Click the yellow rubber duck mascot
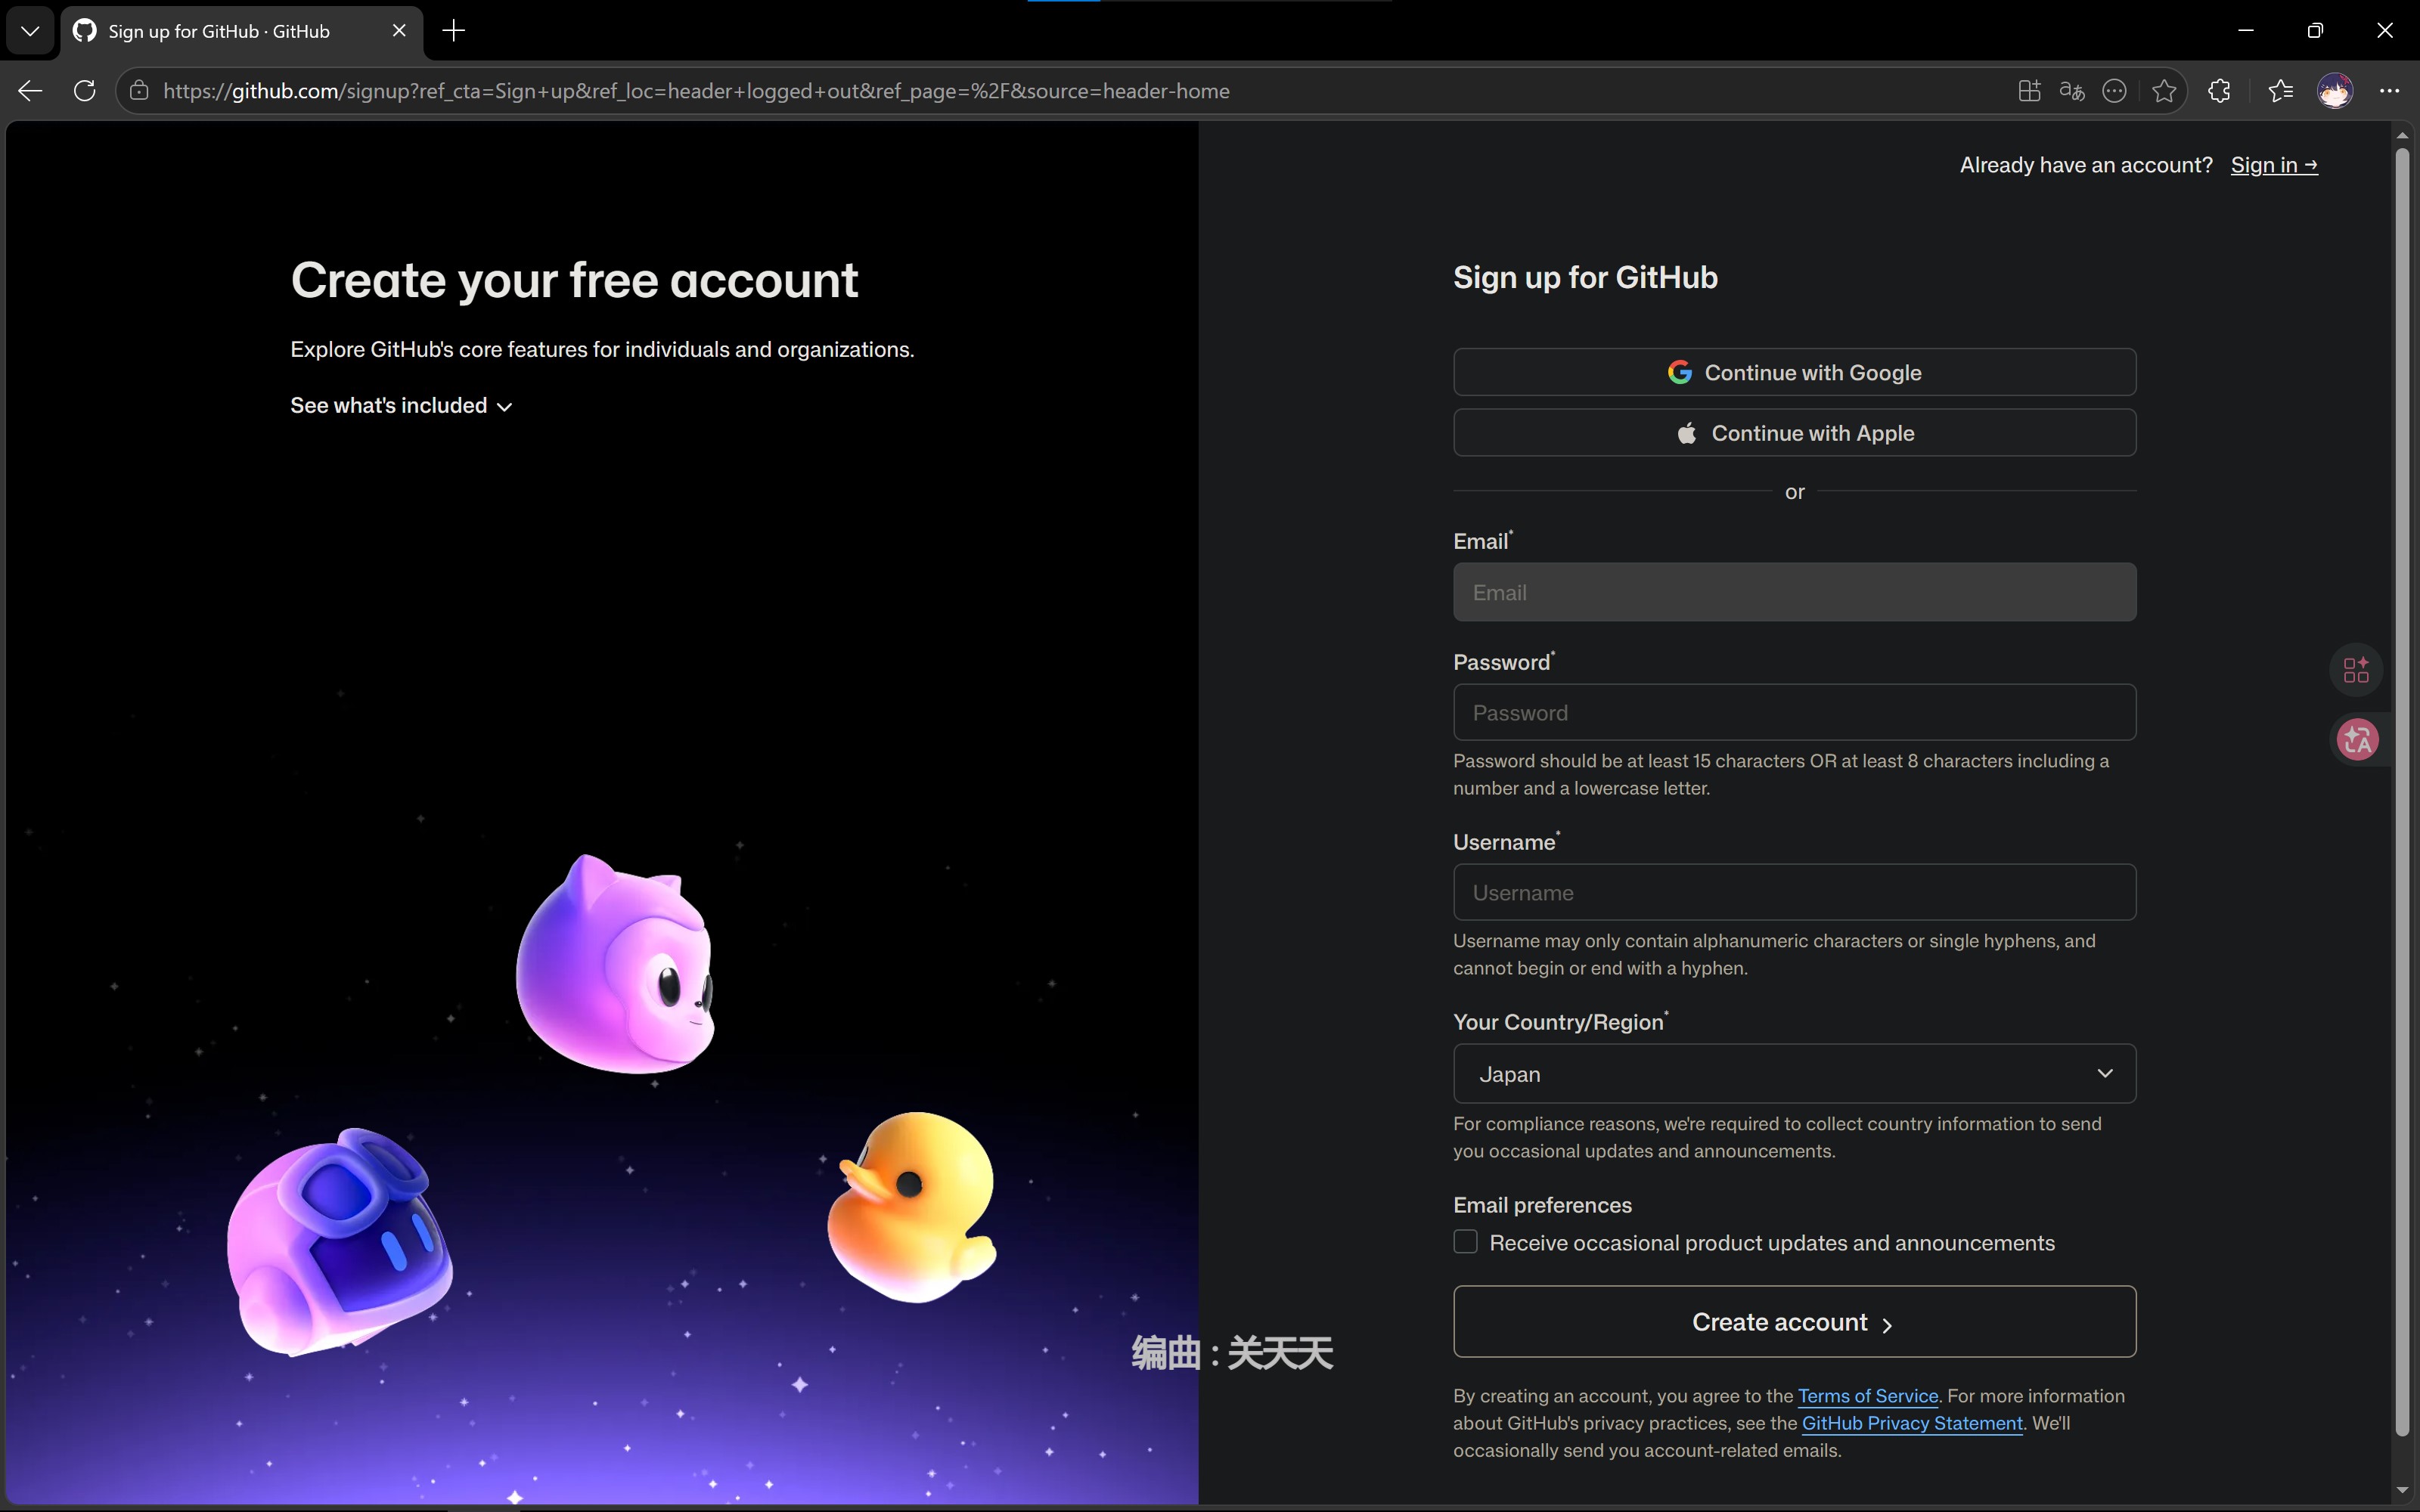This screenshot has height=1512, width=2420. click(912, 1206)
